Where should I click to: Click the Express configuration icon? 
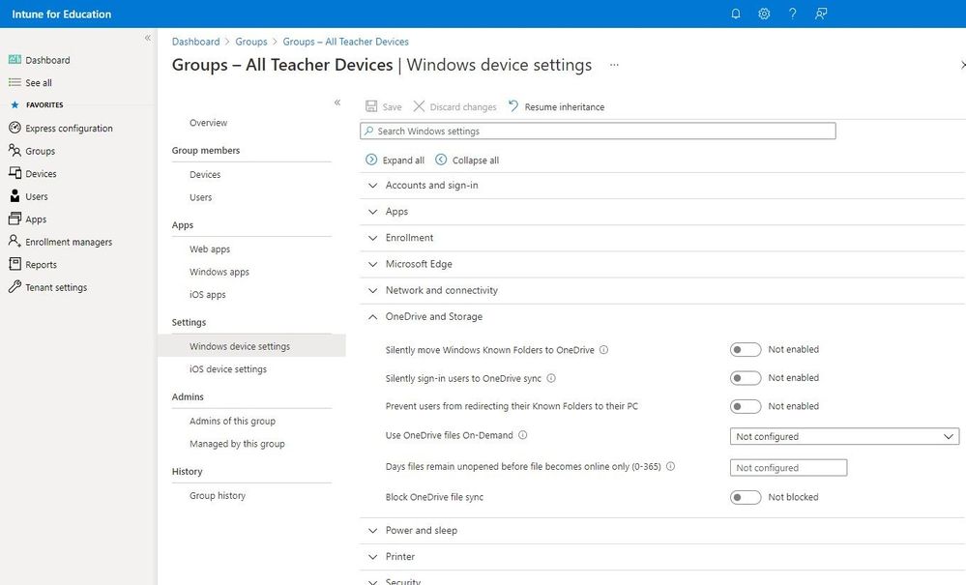15,128
